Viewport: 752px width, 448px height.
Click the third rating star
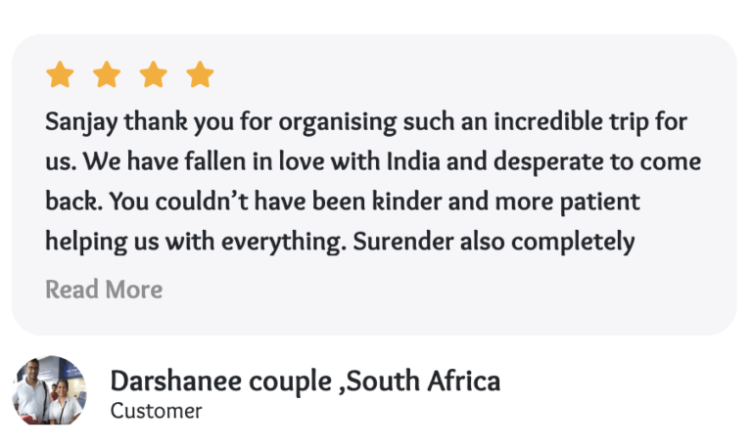tap(154, 74)
